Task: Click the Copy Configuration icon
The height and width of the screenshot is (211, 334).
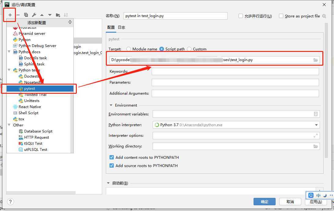Action: coord(26,15)
